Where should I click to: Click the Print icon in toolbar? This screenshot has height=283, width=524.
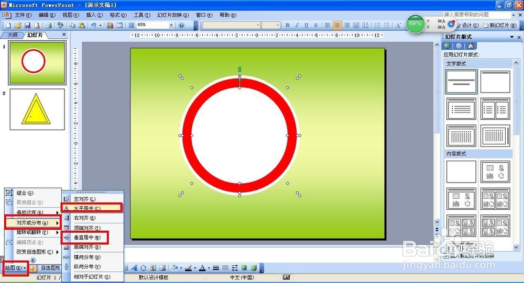[49, 25]
